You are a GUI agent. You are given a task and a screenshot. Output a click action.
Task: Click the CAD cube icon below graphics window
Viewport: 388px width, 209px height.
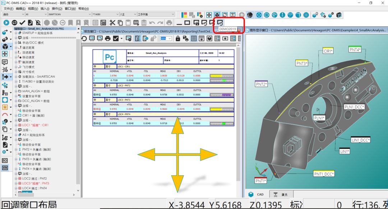click(251, 194)
